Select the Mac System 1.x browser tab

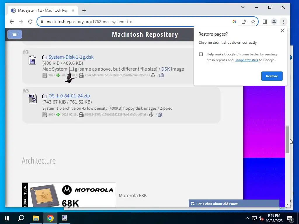coord(43,10)
